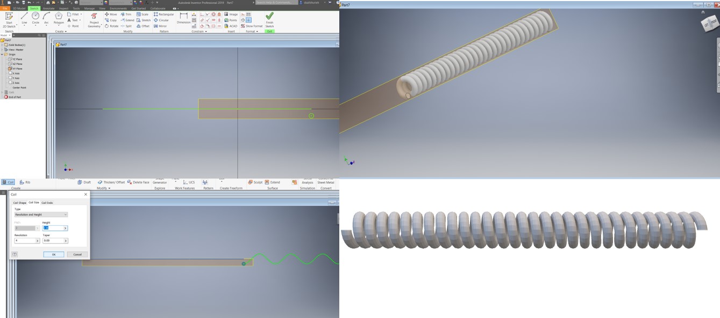Click Project Geometry tool

pos(94,20)
